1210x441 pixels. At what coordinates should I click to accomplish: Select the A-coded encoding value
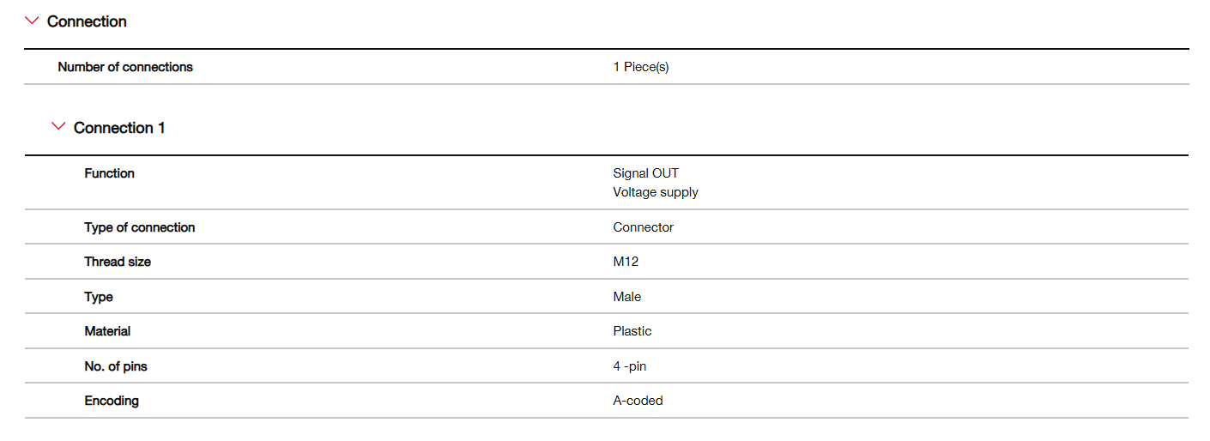coord(638,401)
